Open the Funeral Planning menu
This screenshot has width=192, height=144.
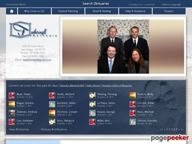coord(68,11)
